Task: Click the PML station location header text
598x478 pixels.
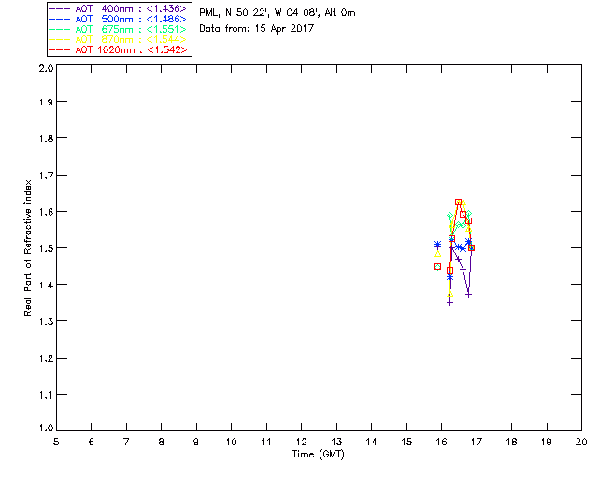Action: 278,13
